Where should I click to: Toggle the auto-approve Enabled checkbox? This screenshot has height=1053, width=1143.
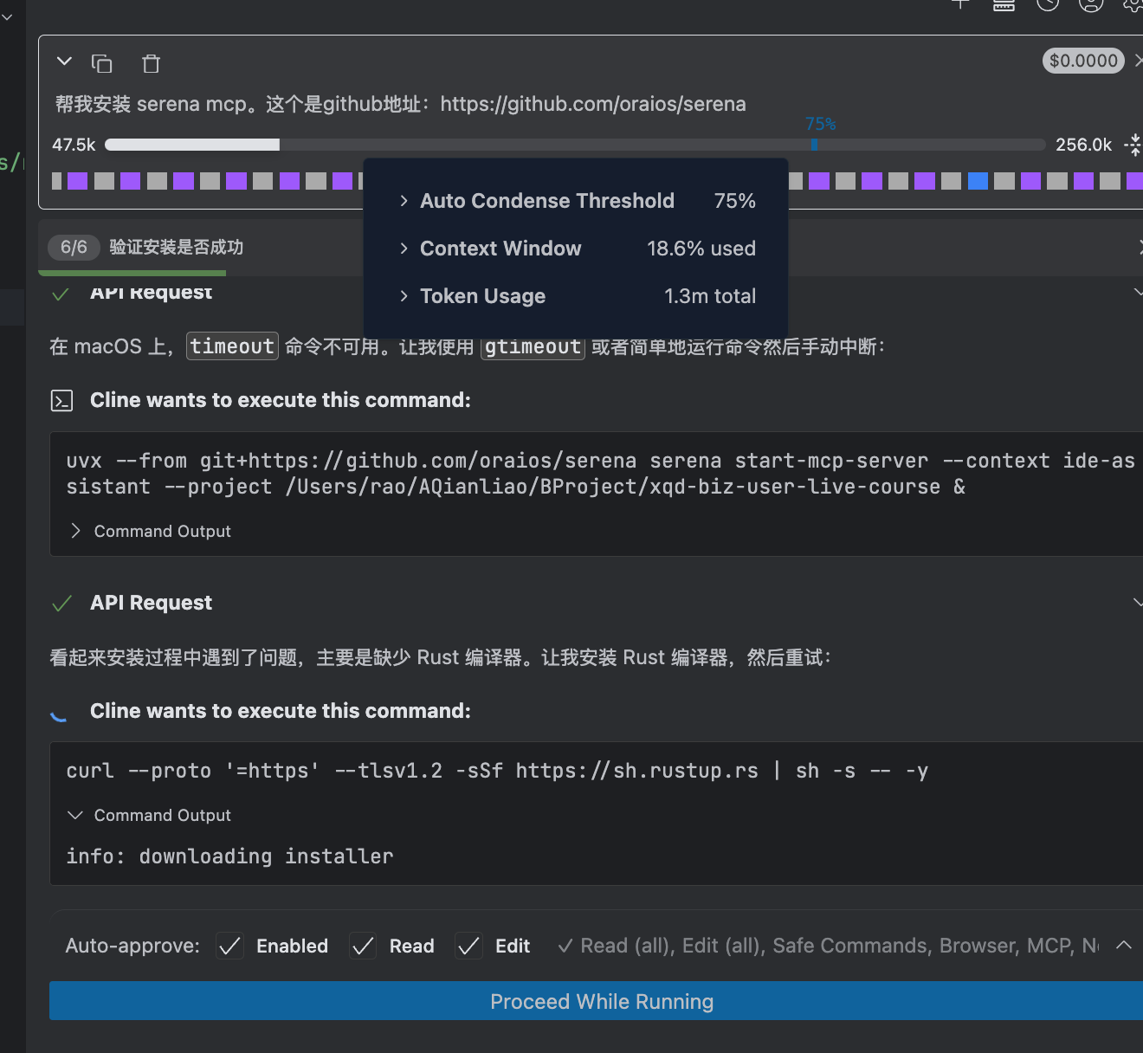pos(229,946)
